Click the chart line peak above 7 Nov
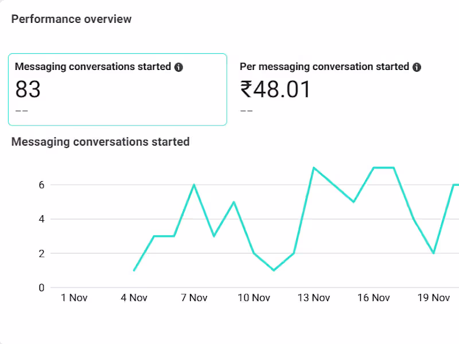459x344 pixels. coord(194,185)
